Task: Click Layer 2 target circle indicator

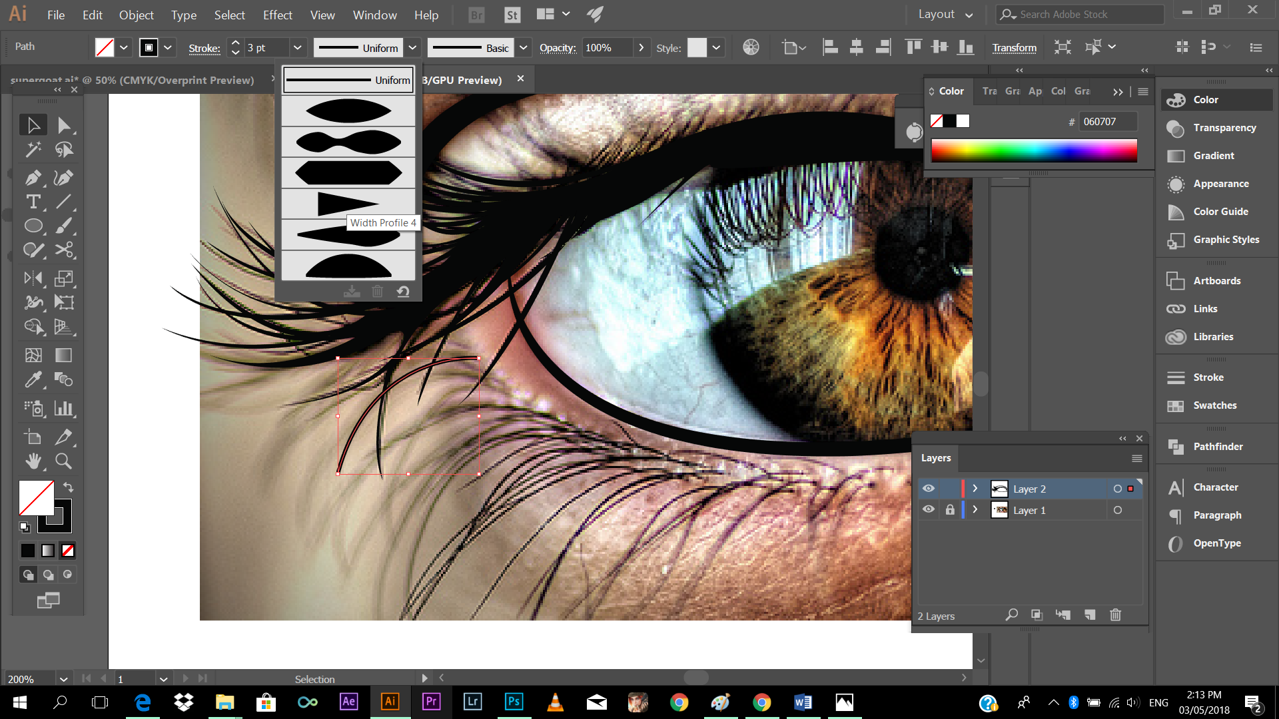Action: pyautogui.click(x=1117, y=489)
